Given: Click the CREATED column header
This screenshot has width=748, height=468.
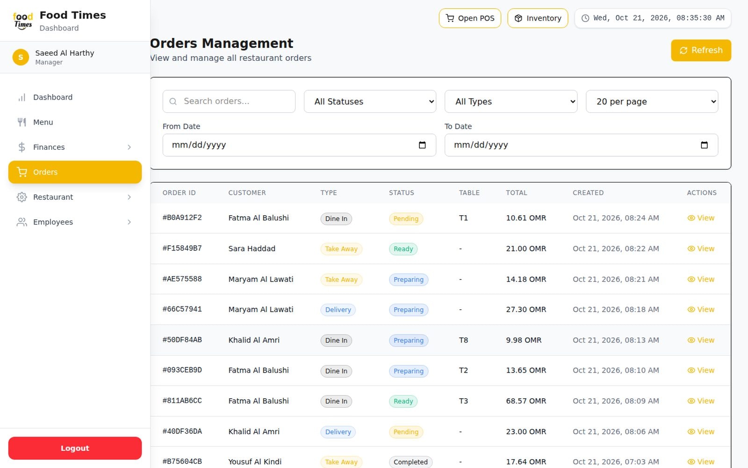Looking at the screenshot, I should pos(588,193).
